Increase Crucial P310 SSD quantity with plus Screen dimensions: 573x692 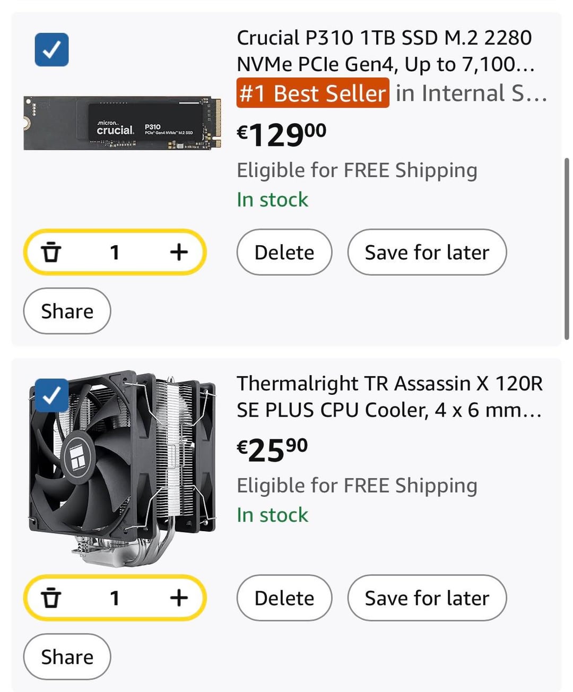(179, 252)
